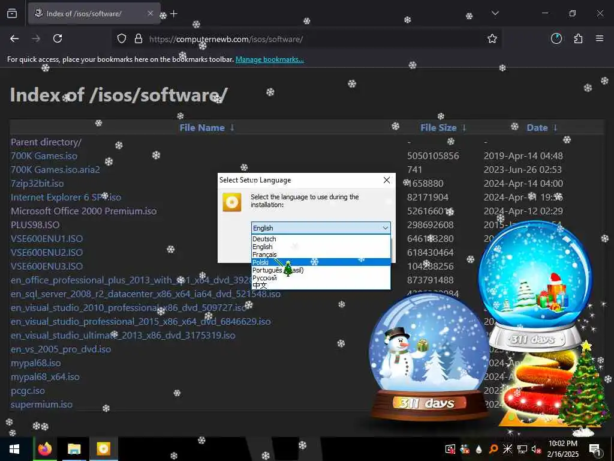This screenshot has height=461, width=614.
Task: Open the Firefox view workspace icon
Action: tap(12, 13)
